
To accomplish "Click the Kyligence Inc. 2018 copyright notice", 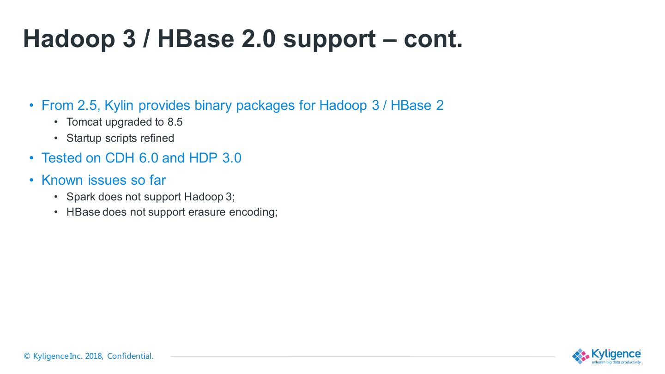I will tap(89, 356).
